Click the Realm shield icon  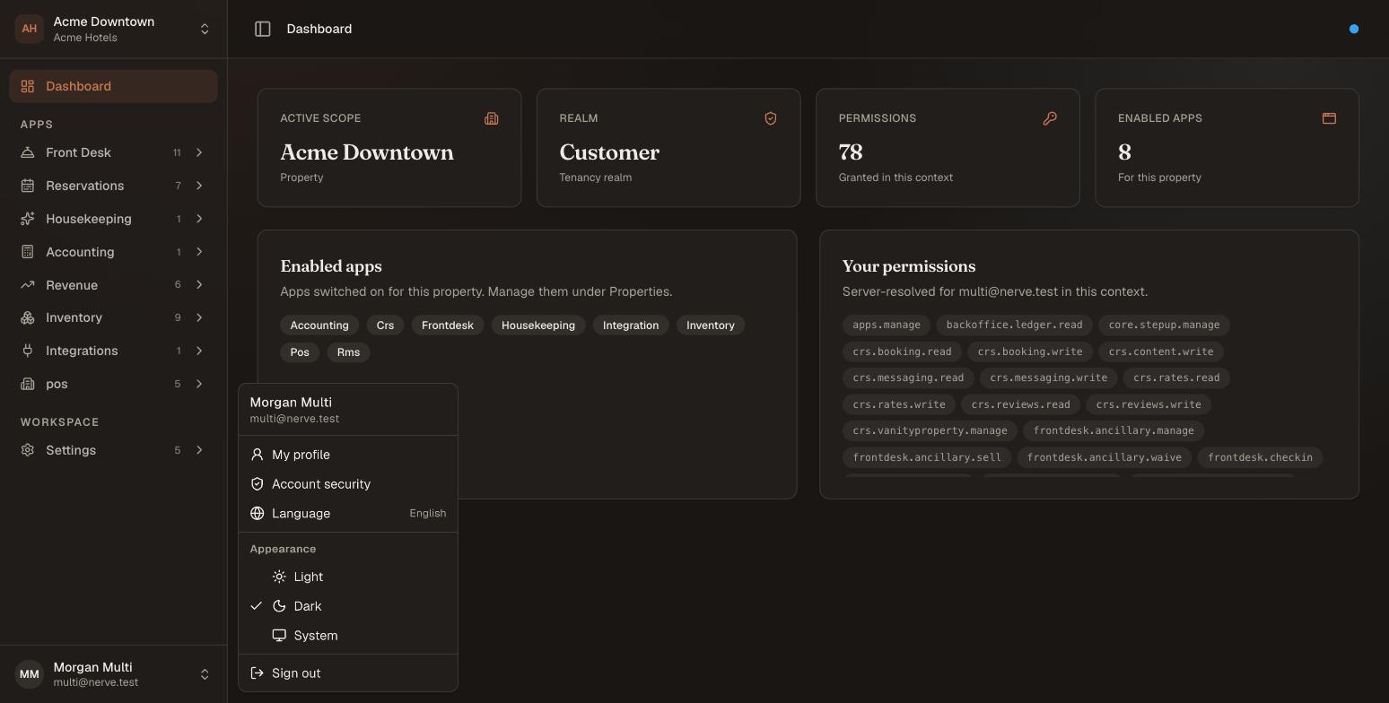tap(771, 118)
